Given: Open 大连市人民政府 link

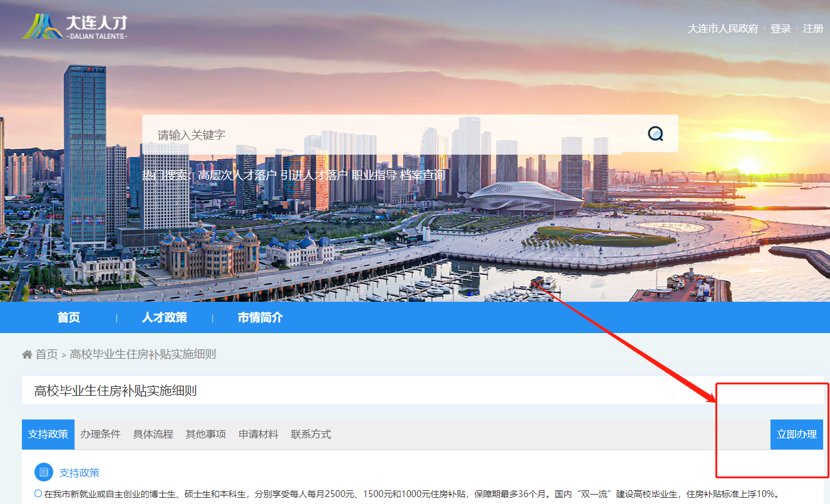Looking at the screenshot, I should pyautogui.click(x=723, y=29).
